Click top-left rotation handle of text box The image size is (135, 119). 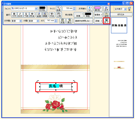coord(37,81)
